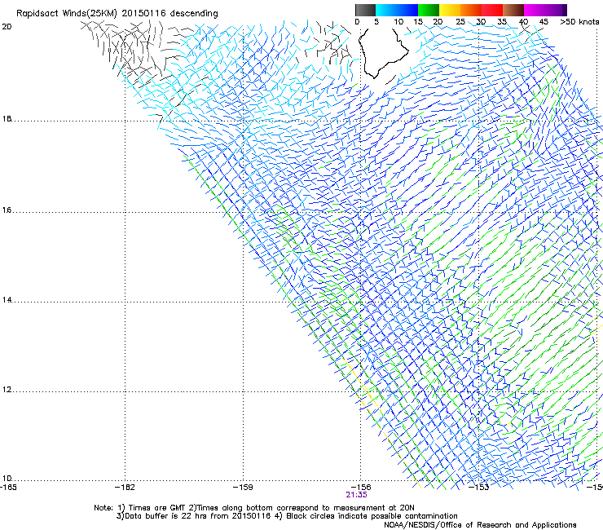Image resolution: width=603 pixels, height=530 pixels.
Task: Click the 'Data buffer is 22 hrs' note line
Action: 287,516
